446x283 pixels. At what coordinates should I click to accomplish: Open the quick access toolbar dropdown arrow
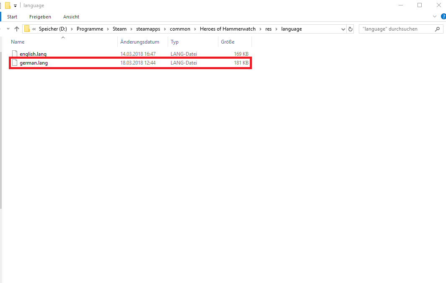(x=16, y=6)
